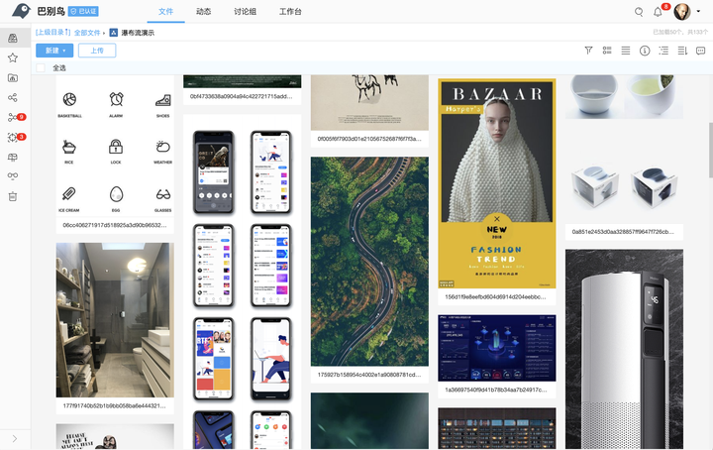The width and height of the screenshot is (713, 450).
Task: Expand the left sidebar with the arrow
Action: pyautogui.click(x=15, y=439)
